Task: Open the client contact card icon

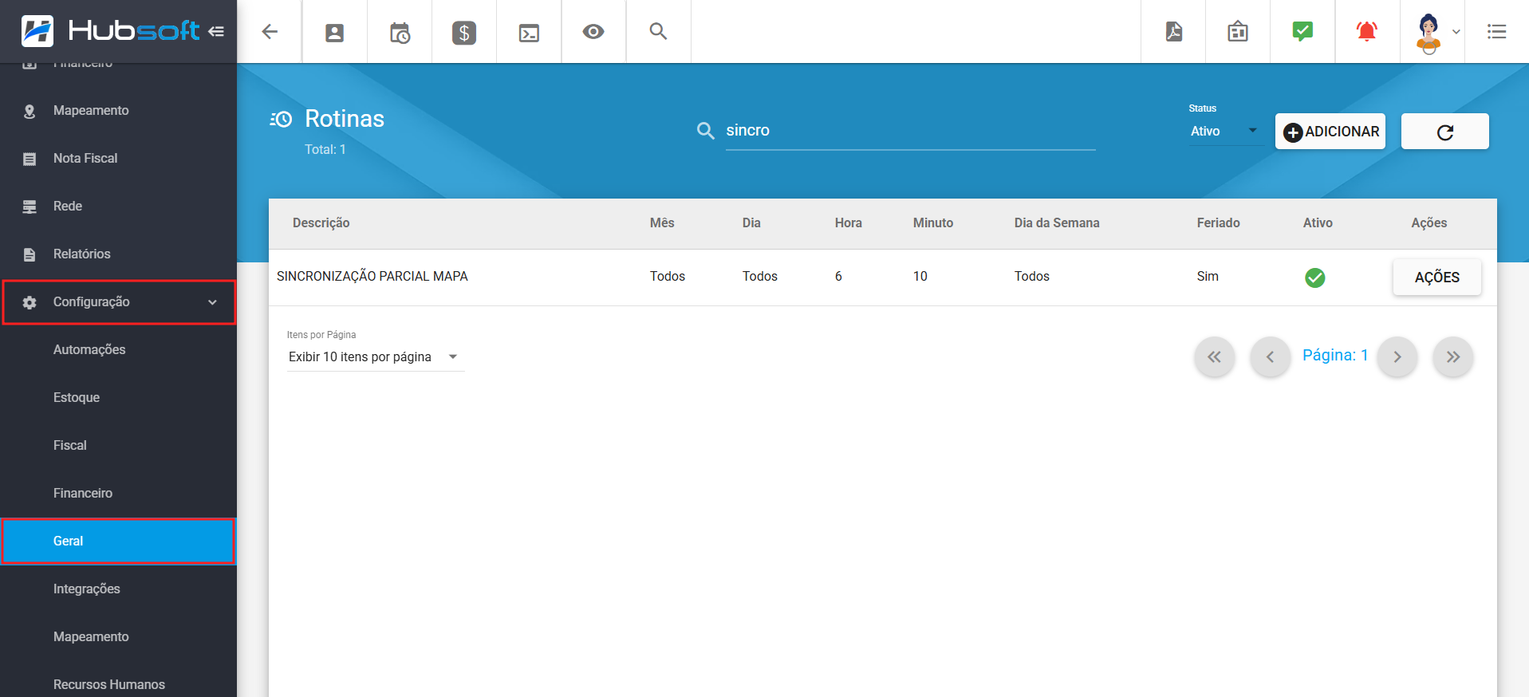Action: [x=335, y=32]
